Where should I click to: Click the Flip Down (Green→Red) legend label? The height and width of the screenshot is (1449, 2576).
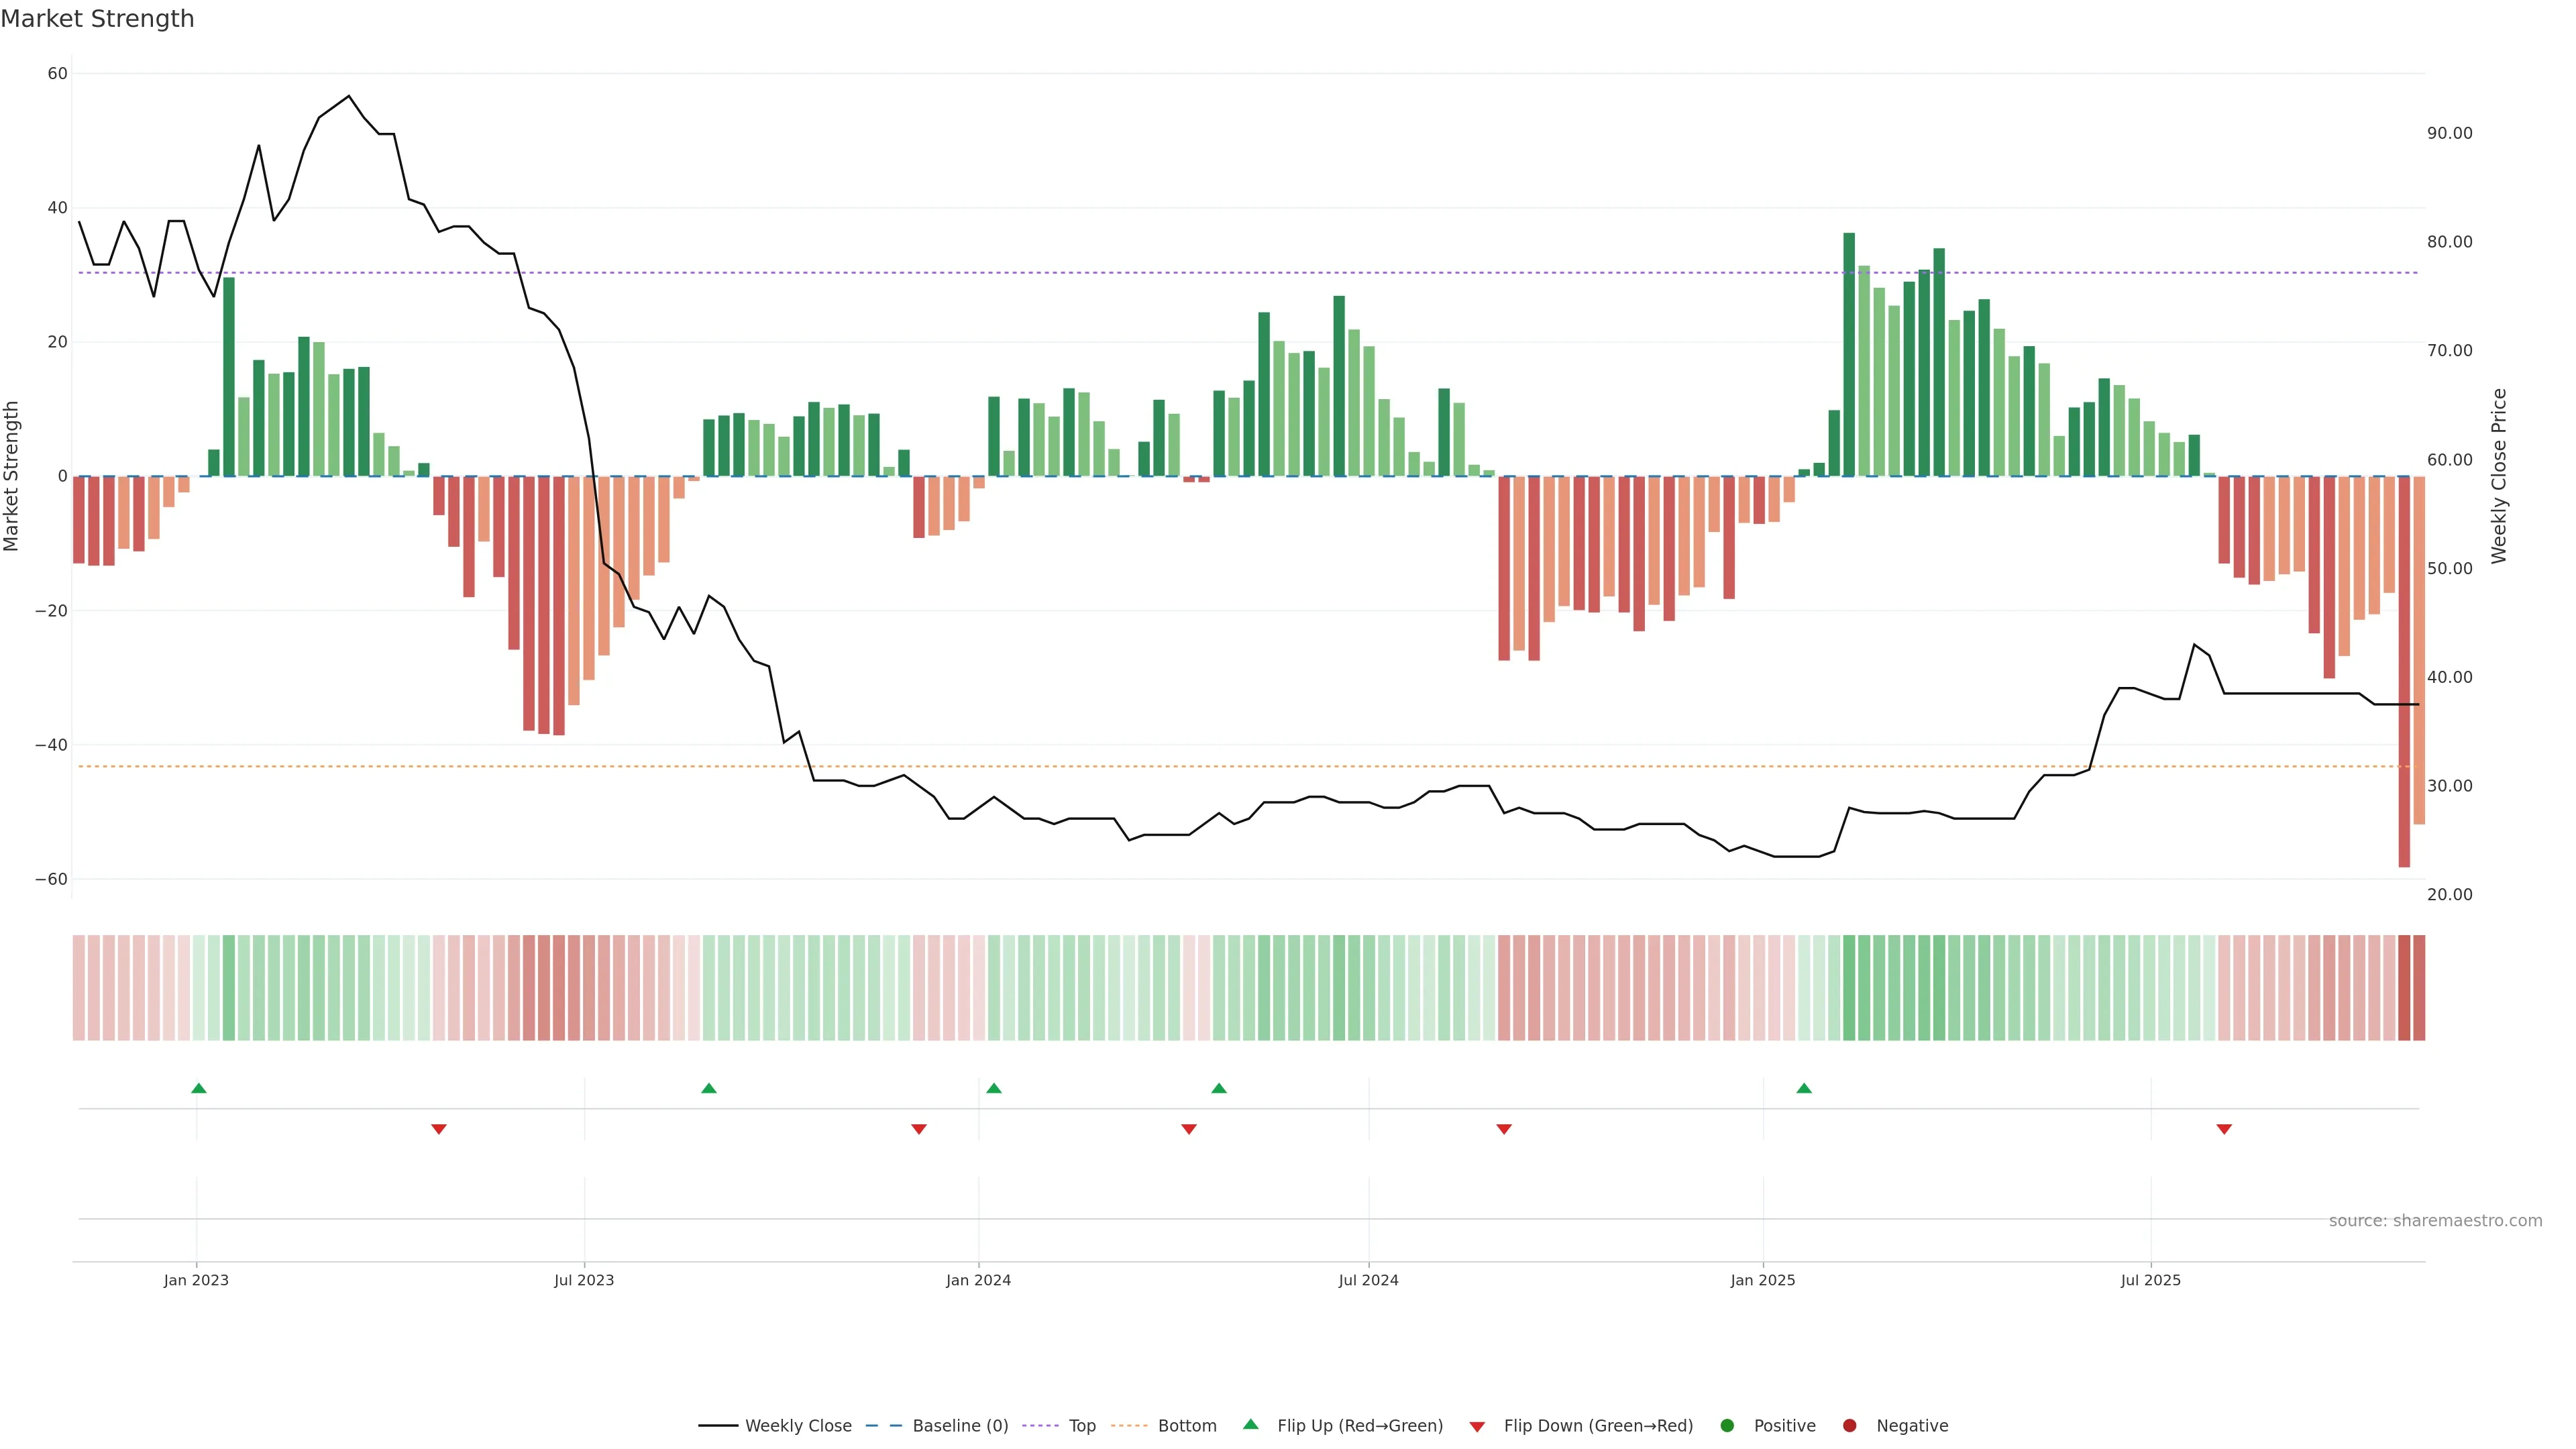(1598, 1426)
